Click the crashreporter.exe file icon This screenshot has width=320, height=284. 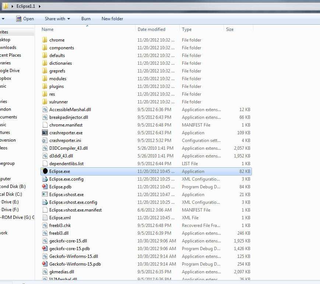(45, 133)
